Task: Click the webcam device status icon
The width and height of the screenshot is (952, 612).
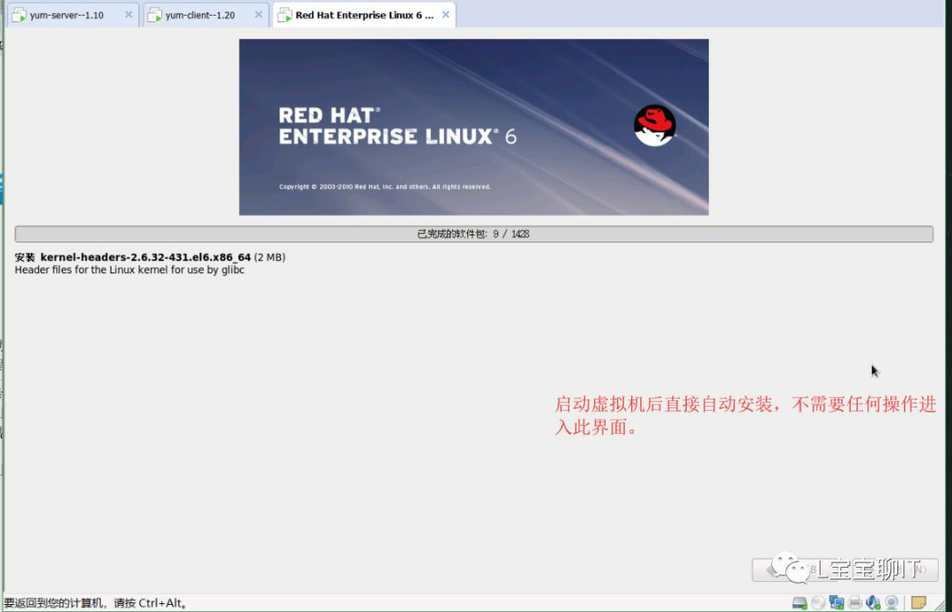Action: click(892, 601)
